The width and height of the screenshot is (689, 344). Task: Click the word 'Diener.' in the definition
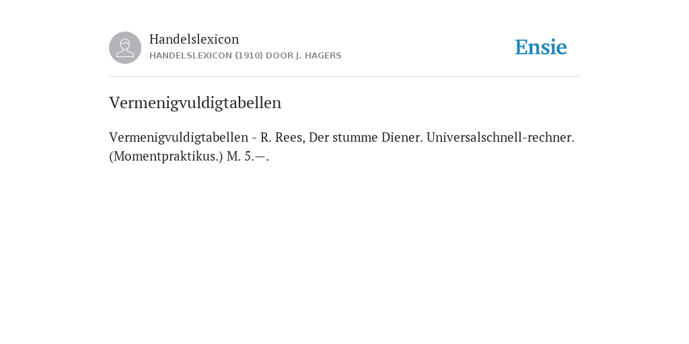[402, 137]
